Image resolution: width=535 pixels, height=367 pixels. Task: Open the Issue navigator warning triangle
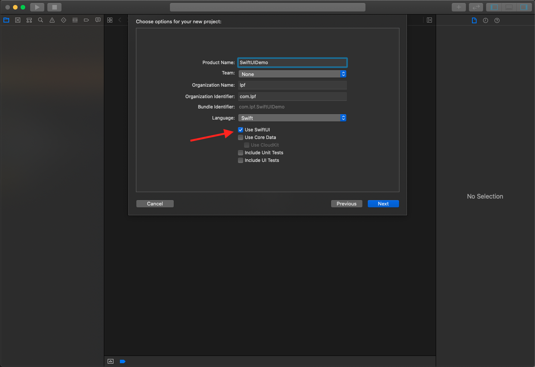tap(52, 20)
